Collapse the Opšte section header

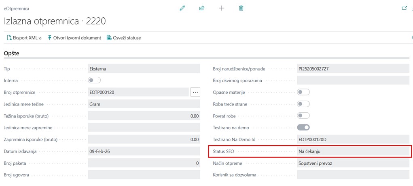click(x=12, y=53)
